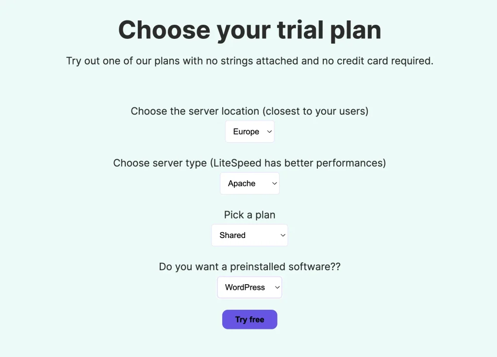Image resolution: width=497 pixels, height=357 pixels.
Task: Click the server location instruction text
Action: pos(249,111)
